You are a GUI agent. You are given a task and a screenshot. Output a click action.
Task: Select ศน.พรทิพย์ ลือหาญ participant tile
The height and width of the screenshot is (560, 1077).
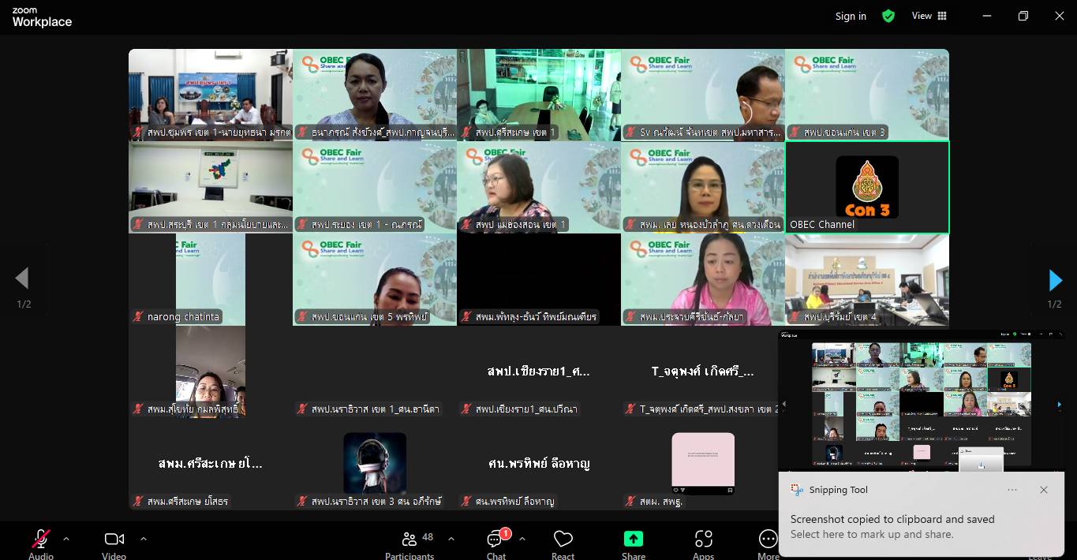pyautogui.click(x=539, y=464)
